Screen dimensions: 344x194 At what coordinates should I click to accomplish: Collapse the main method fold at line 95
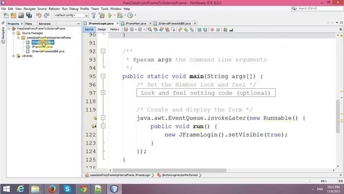(x=103, y=76)
